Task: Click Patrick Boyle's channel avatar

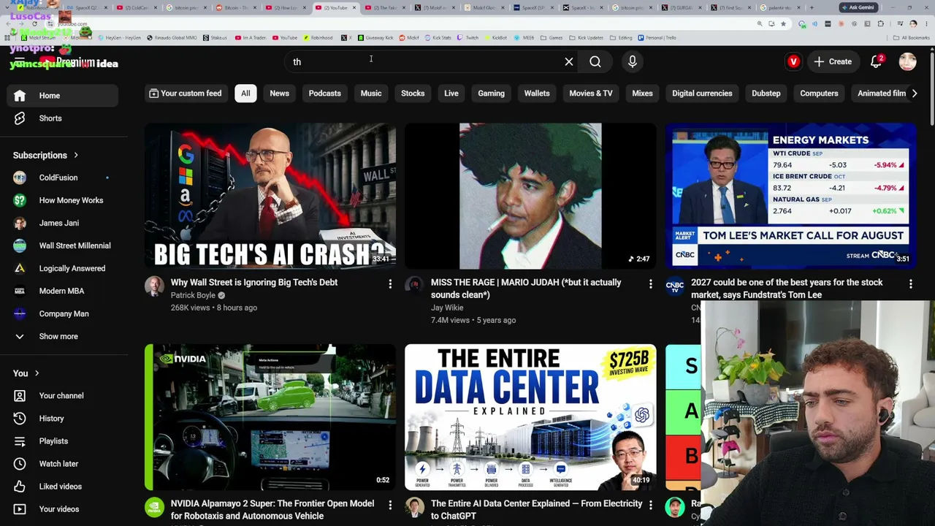Action: pyautogui.click(x=154, y=286)
